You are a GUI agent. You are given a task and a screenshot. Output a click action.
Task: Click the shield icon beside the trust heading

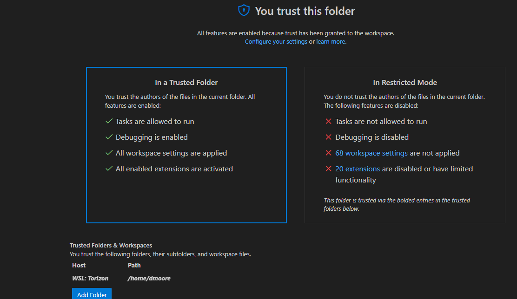tap(244, 11)
